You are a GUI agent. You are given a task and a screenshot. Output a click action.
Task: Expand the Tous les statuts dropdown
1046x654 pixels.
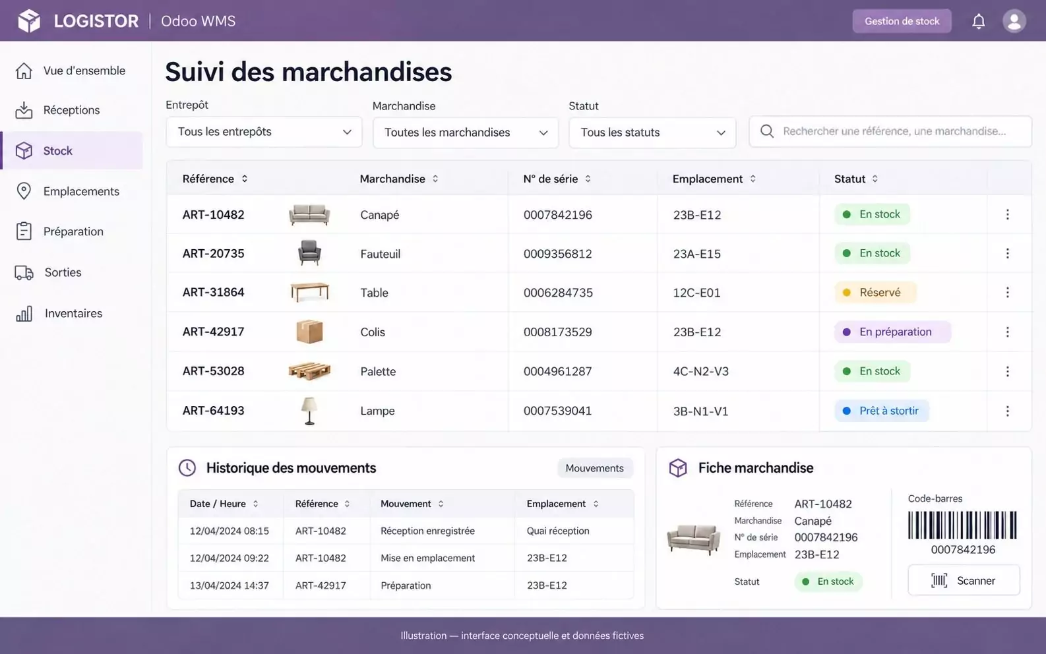tap(652, 133)
